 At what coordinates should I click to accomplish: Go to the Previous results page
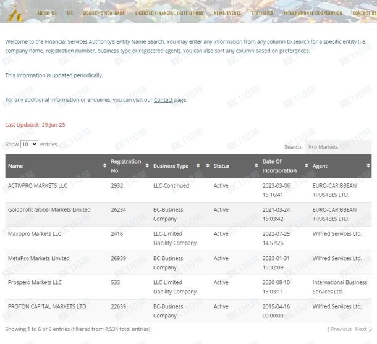tap(339, 329)
